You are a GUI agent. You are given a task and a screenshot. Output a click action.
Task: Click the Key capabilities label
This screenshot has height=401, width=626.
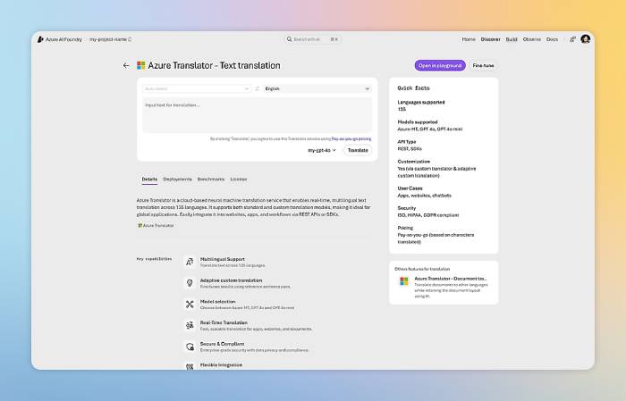coord(154,259)
